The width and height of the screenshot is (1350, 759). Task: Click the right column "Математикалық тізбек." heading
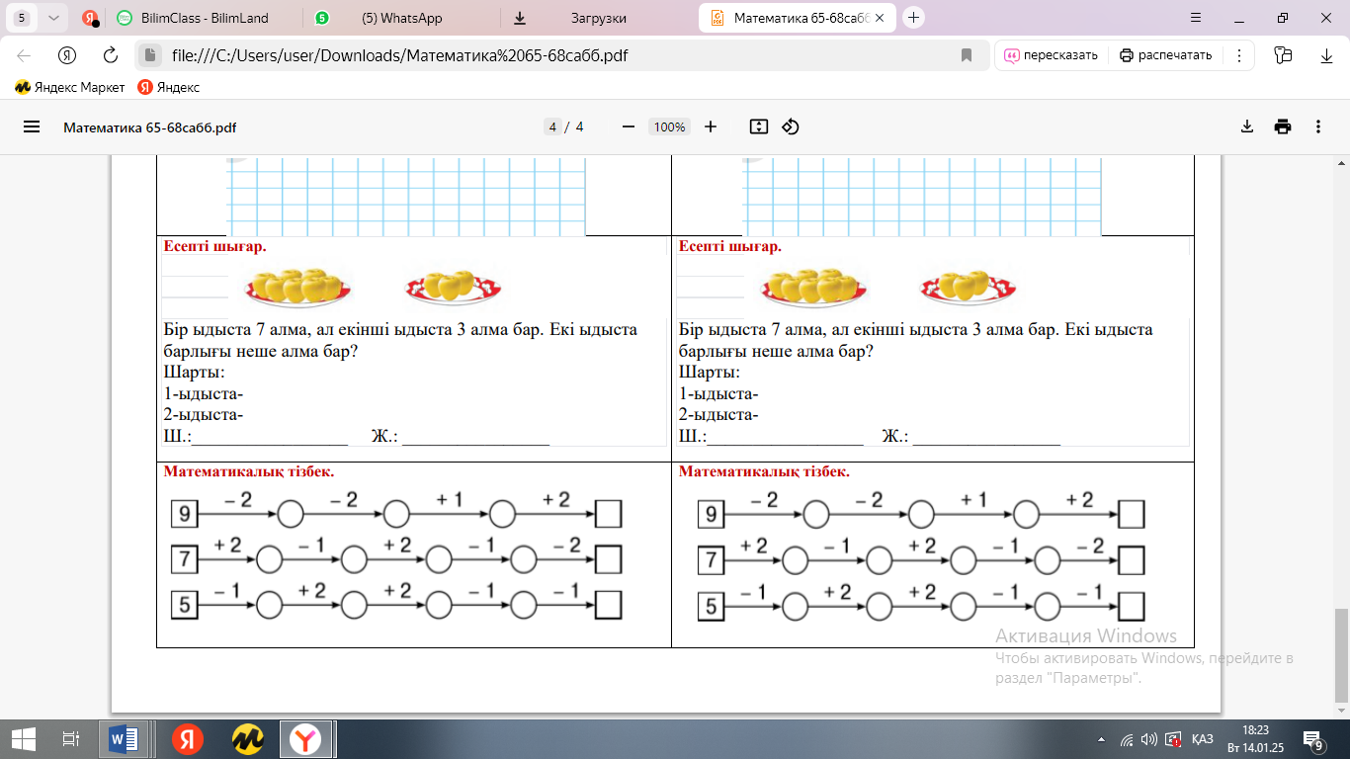(x=764, y=471)
